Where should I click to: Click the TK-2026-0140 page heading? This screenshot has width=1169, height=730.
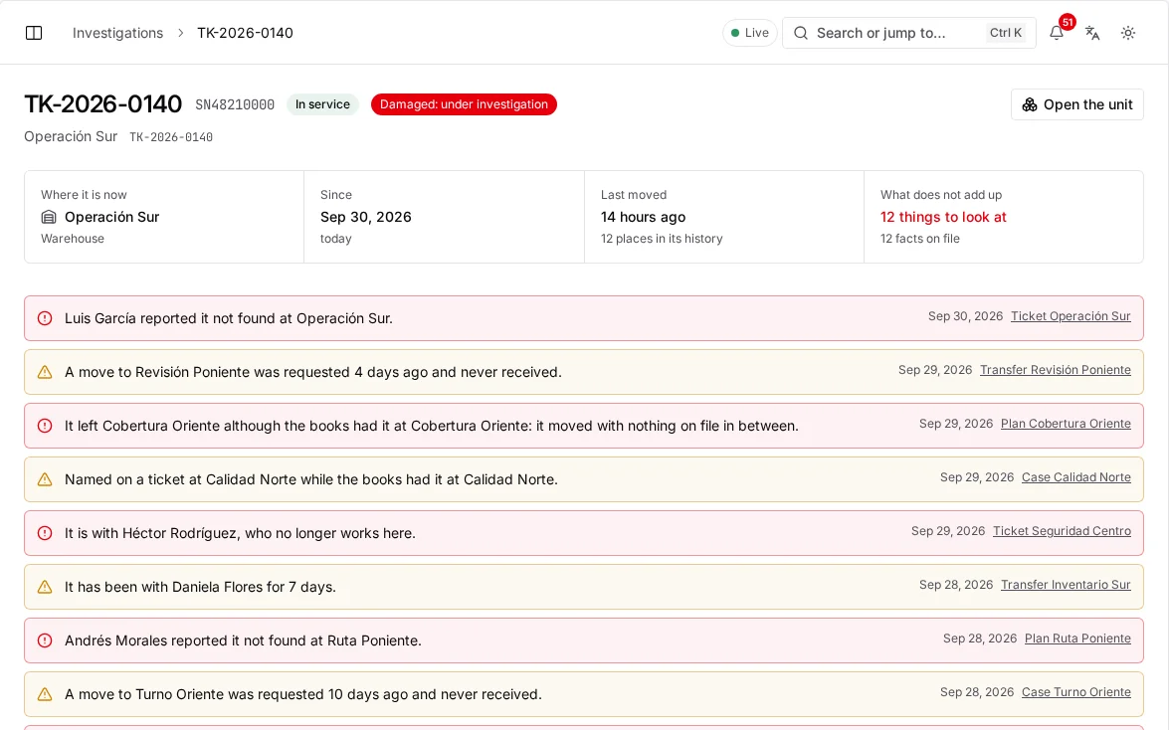click(102, 104)
